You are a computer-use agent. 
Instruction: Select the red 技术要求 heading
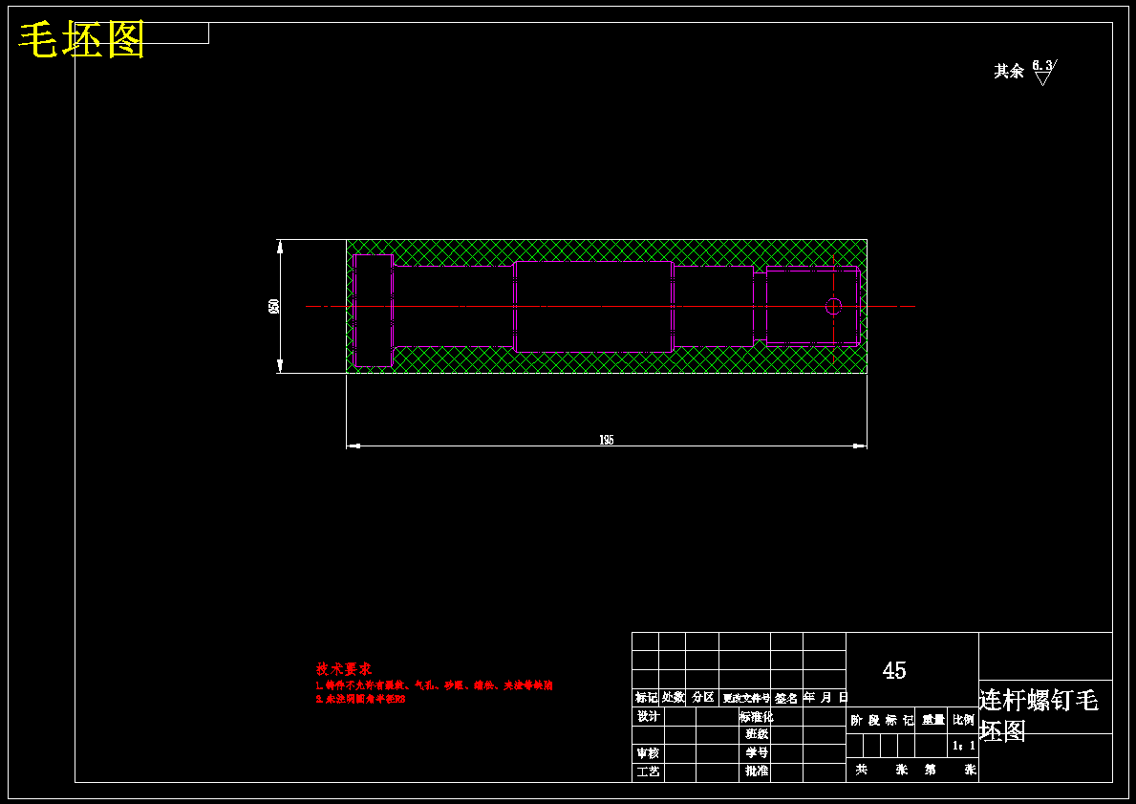343,668
